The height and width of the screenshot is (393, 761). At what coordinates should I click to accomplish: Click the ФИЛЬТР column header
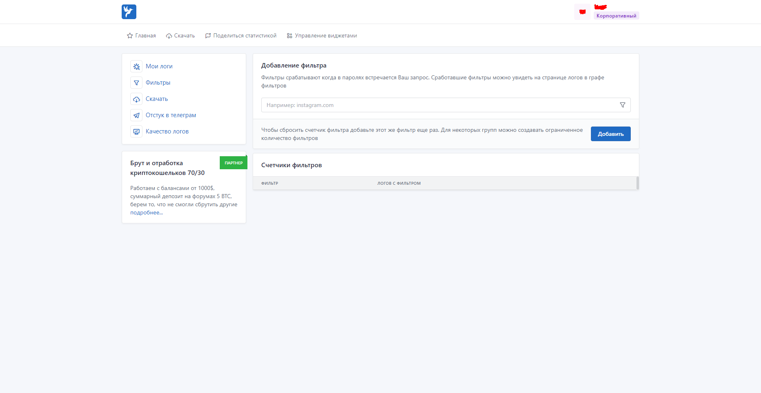270,183
